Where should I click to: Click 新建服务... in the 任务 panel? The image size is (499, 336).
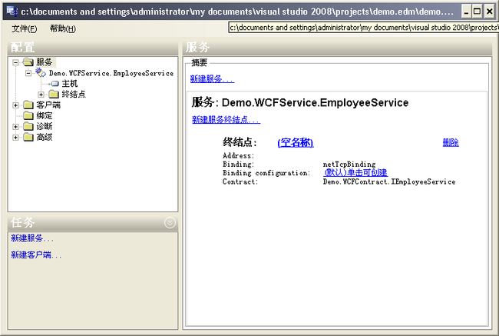(x=32, y=238)
